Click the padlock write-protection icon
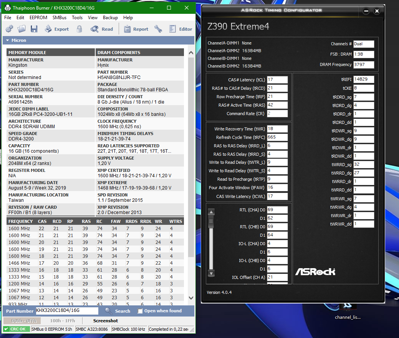 [x=79, y=29]
